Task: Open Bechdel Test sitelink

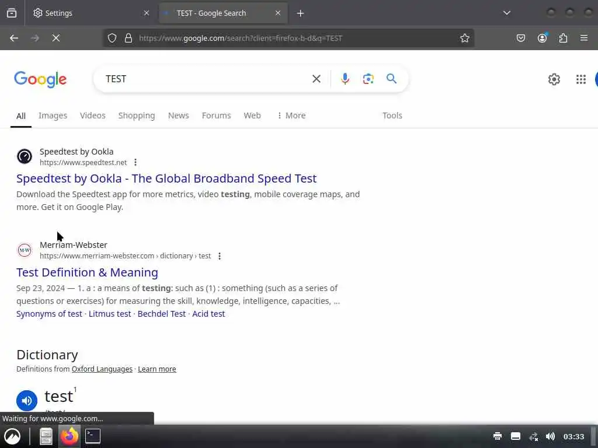Action: (x=162, y=314)
